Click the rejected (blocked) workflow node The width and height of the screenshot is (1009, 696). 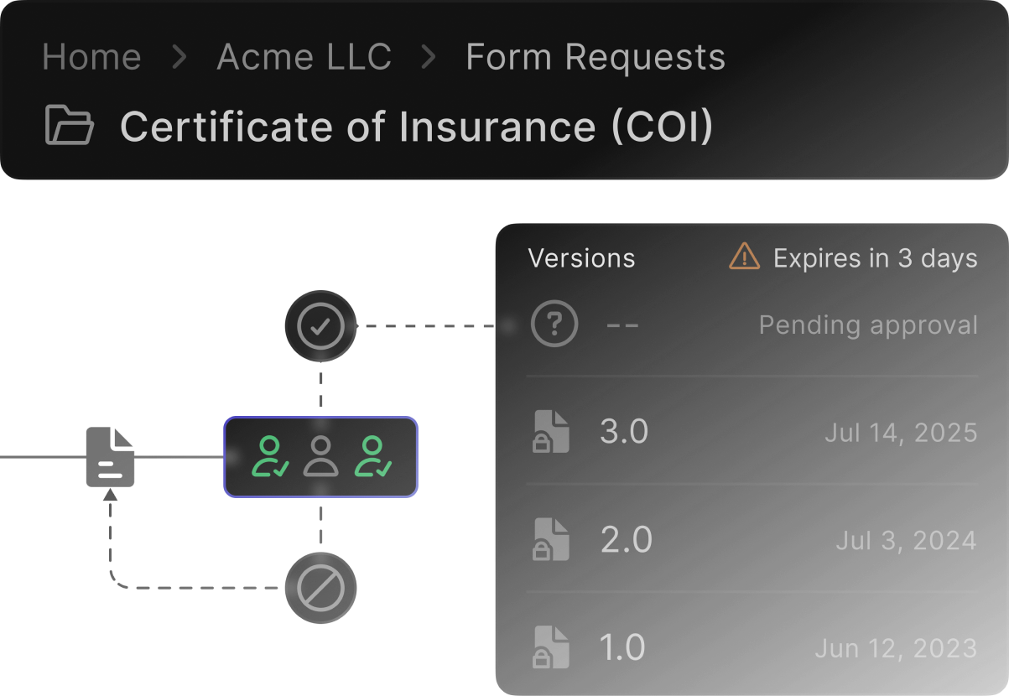click(320, 588)
